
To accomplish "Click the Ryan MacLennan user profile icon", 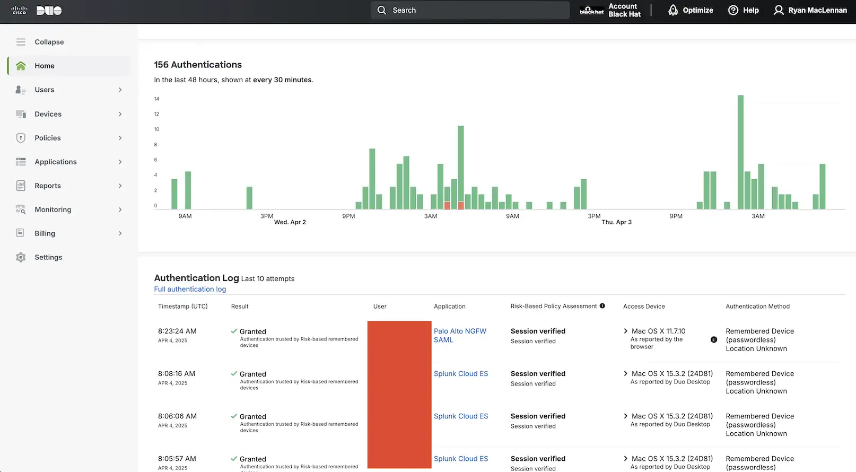I will pyautogui.click(x=778, y=10).
